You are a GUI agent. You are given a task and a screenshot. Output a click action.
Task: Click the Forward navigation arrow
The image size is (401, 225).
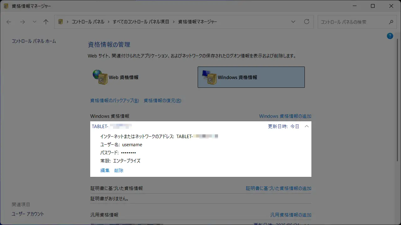click(x=22, y=22)
